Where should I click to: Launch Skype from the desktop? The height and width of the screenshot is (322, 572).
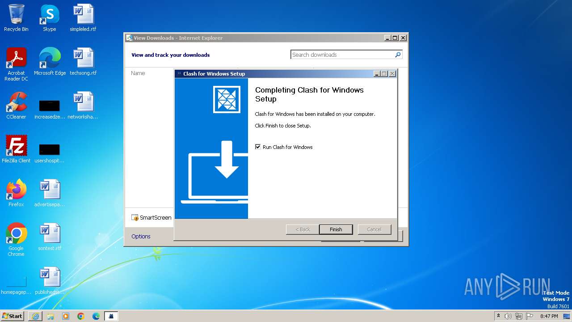pyautogui.click(x=49, y=18)
